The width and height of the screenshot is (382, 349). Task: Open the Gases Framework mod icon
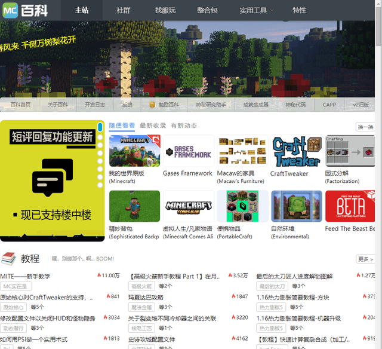click(189, 151)
